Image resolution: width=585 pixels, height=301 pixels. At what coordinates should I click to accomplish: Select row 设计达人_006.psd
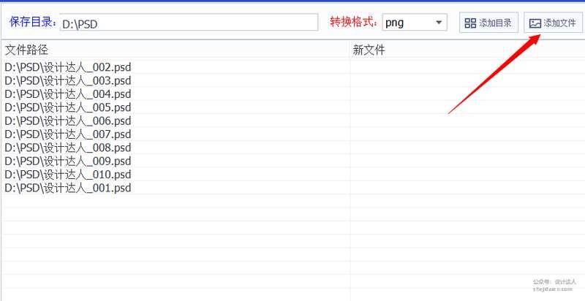click(68, 121)
